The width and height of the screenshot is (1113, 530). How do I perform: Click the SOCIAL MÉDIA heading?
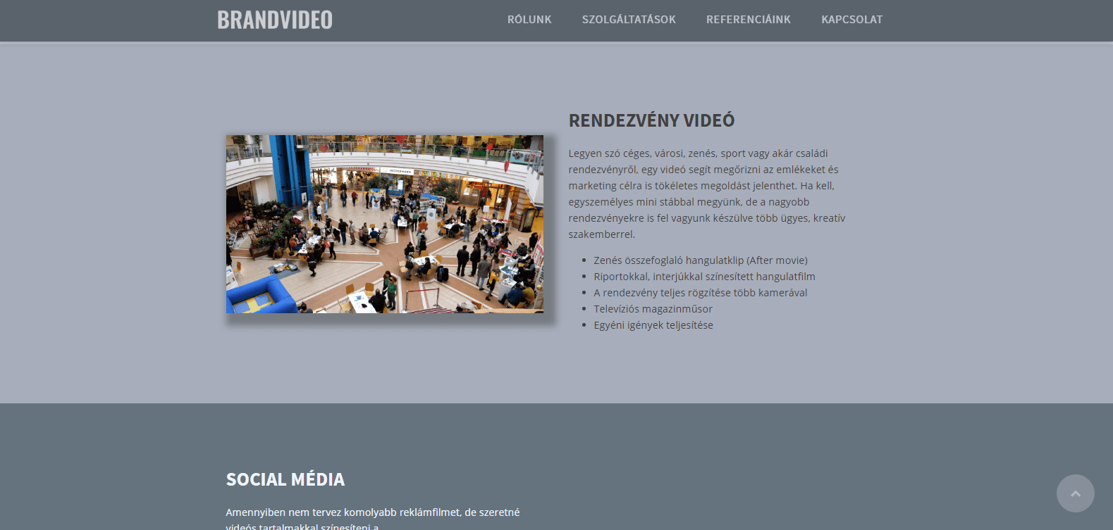pos(285,479)
